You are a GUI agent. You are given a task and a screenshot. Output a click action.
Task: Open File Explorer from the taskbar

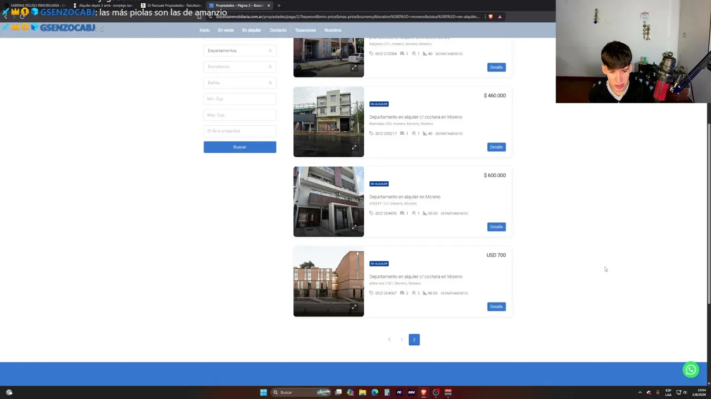click(362, 392)
